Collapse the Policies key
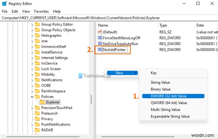Image resolution: width=218 pixels, height=139 pixels. coord(32,97)
